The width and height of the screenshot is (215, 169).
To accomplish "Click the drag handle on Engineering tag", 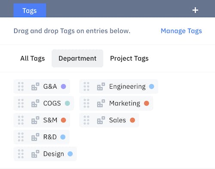I will pos(86,86).
